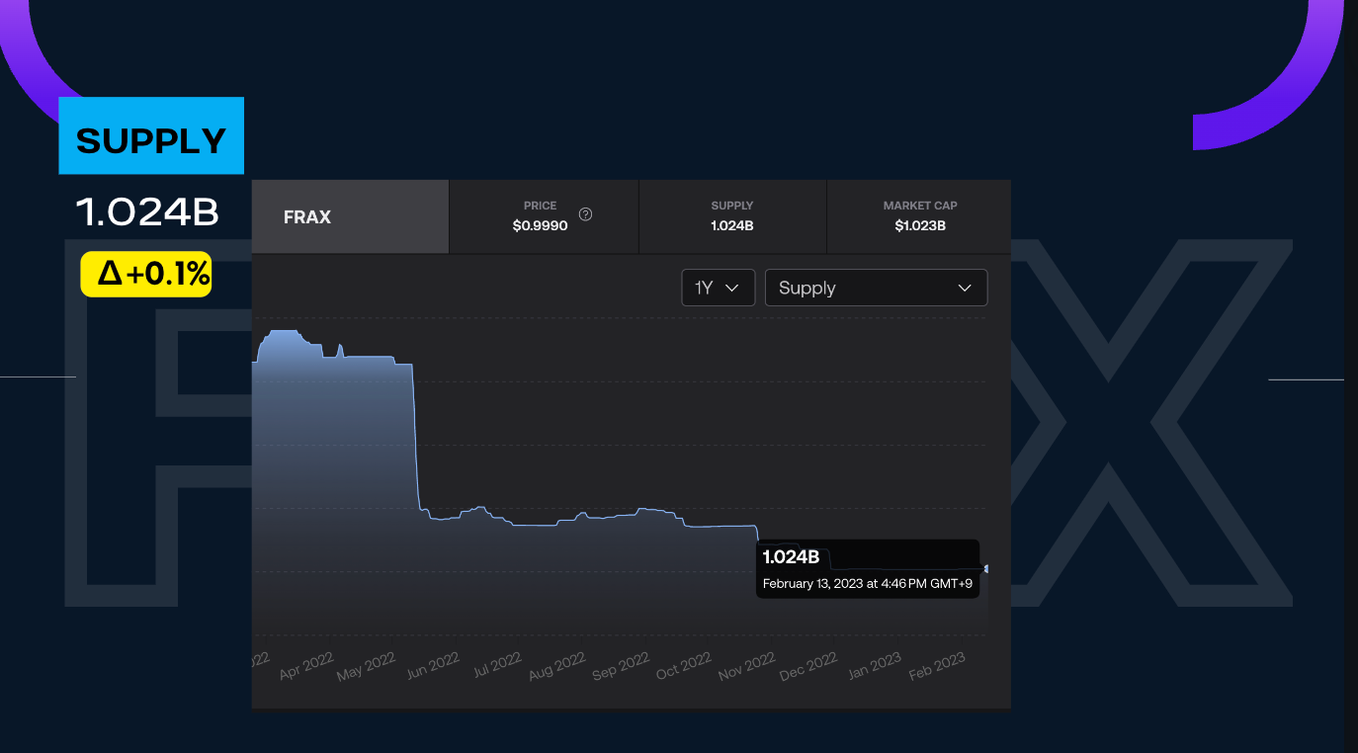Image resolution: width=1358 pixels, height=753 pixels.
Task: Select the MARKET CAP $1.023B cell
Action: 919,216
